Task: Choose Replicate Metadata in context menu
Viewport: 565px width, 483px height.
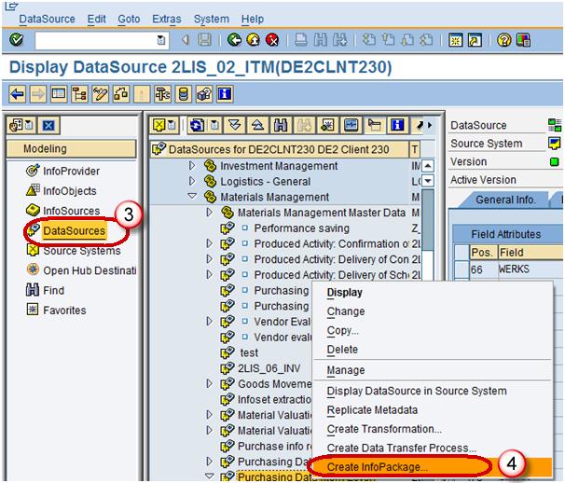Action: click(x=371, y=410)
